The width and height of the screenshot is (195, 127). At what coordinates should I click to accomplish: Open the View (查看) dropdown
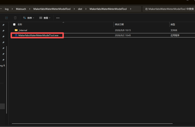pyautogui.click(x=45, y=18)
